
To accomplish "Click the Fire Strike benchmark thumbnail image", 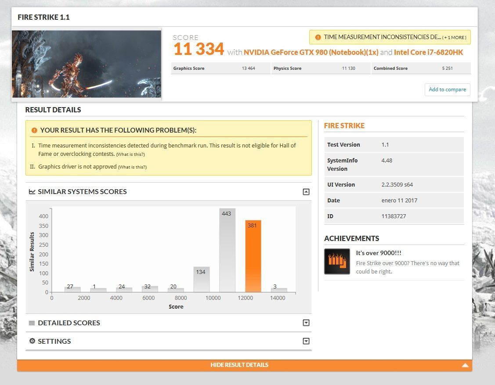I will pyautogui.click(x=87, y=64).
